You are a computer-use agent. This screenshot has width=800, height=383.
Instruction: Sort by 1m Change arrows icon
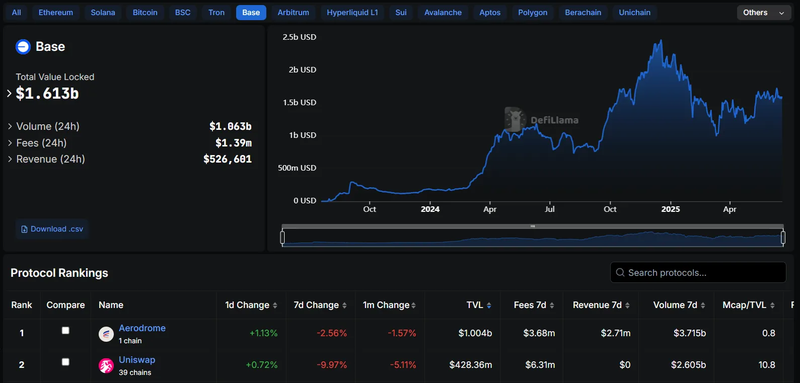(x=413, y=305)
